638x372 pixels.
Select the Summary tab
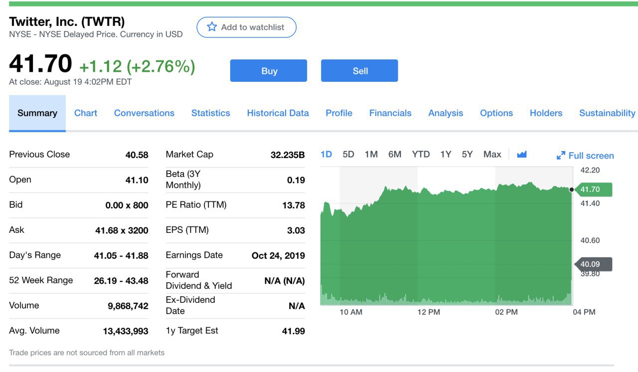[x=37, y=113]
